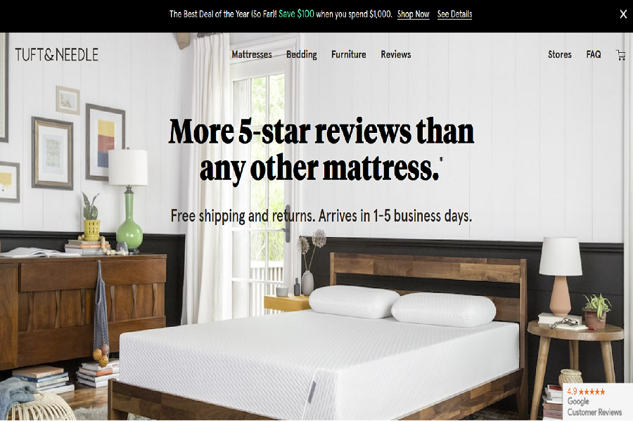Click the More 5-star reviews headline
Viewport: 633px width, 422px height.
point(321,151)
